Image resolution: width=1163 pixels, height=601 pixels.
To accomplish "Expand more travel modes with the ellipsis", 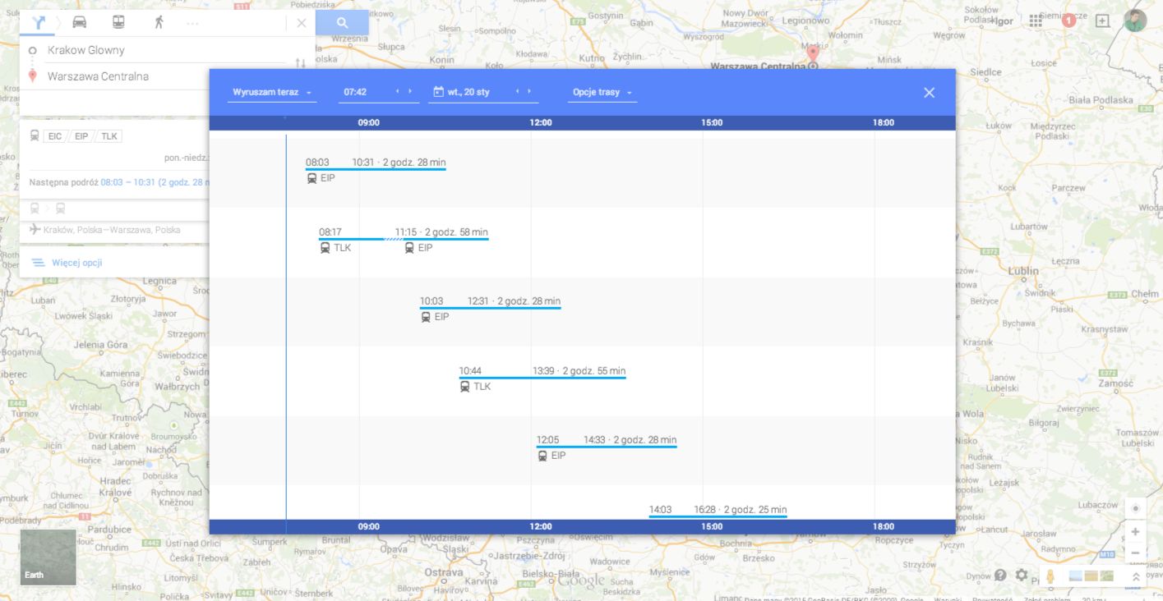I will click(x=192, y=21).
